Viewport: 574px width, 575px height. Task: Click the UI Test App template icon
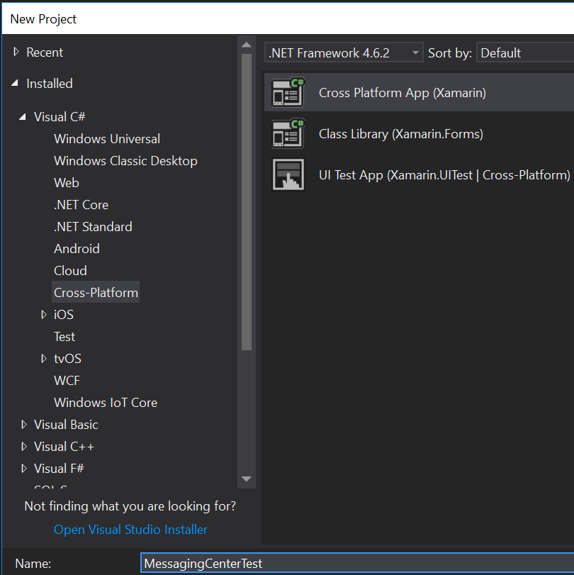click(x=287, y=174)
